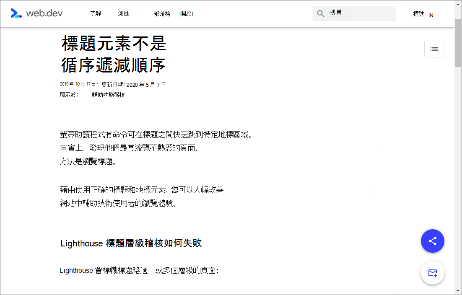Screen dimensions: 462x295
Task: Open the 輔助功能稽核 link
Action: pyautogui.click(x=108, y=94)
